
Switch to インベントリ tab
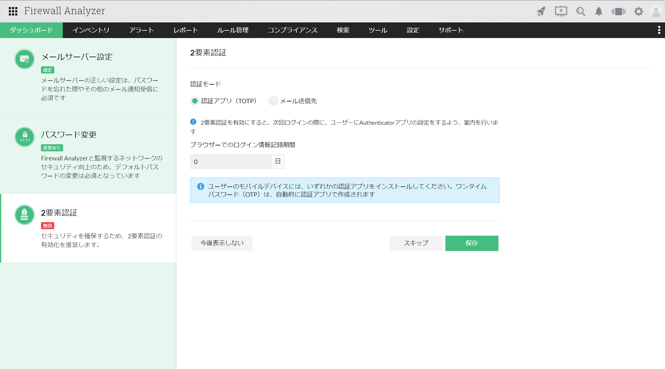pyautogui.click(x=91, y=30)
